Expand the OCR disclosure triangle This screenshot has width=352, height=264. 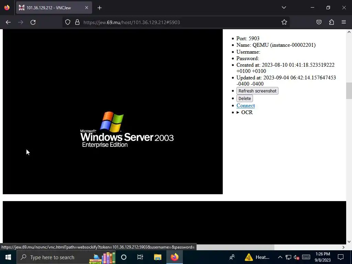pos(238,112)
